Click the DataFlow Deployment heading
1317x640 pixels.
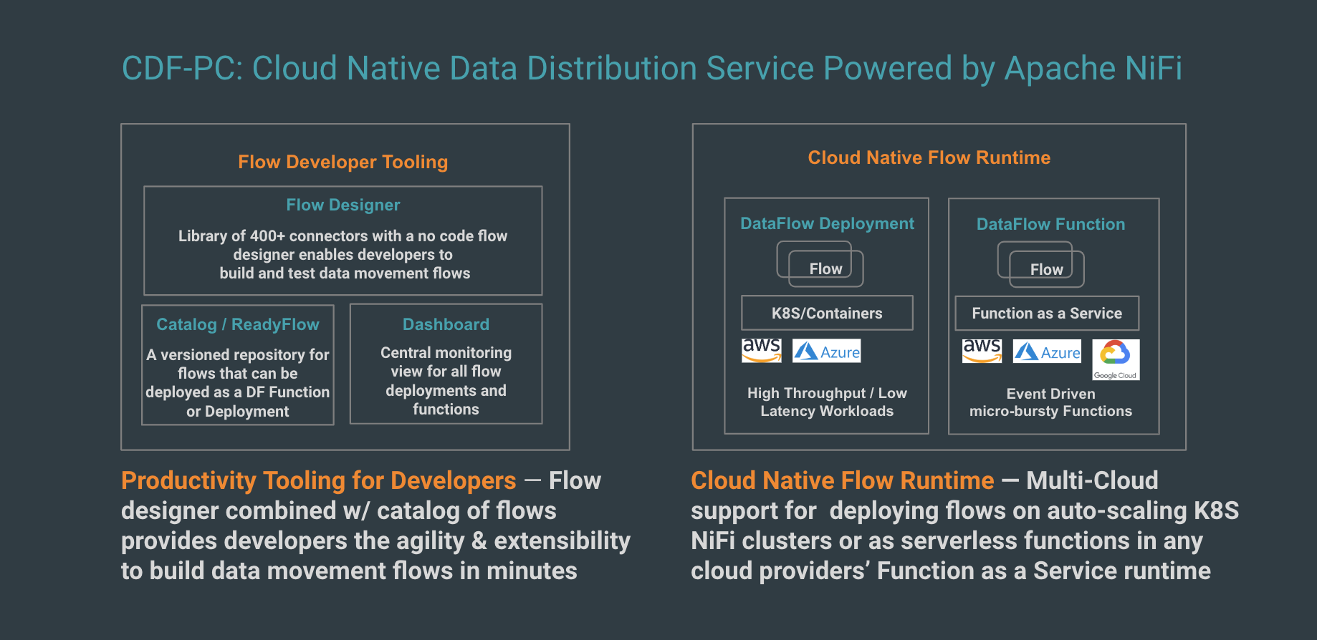coord(827,223)
